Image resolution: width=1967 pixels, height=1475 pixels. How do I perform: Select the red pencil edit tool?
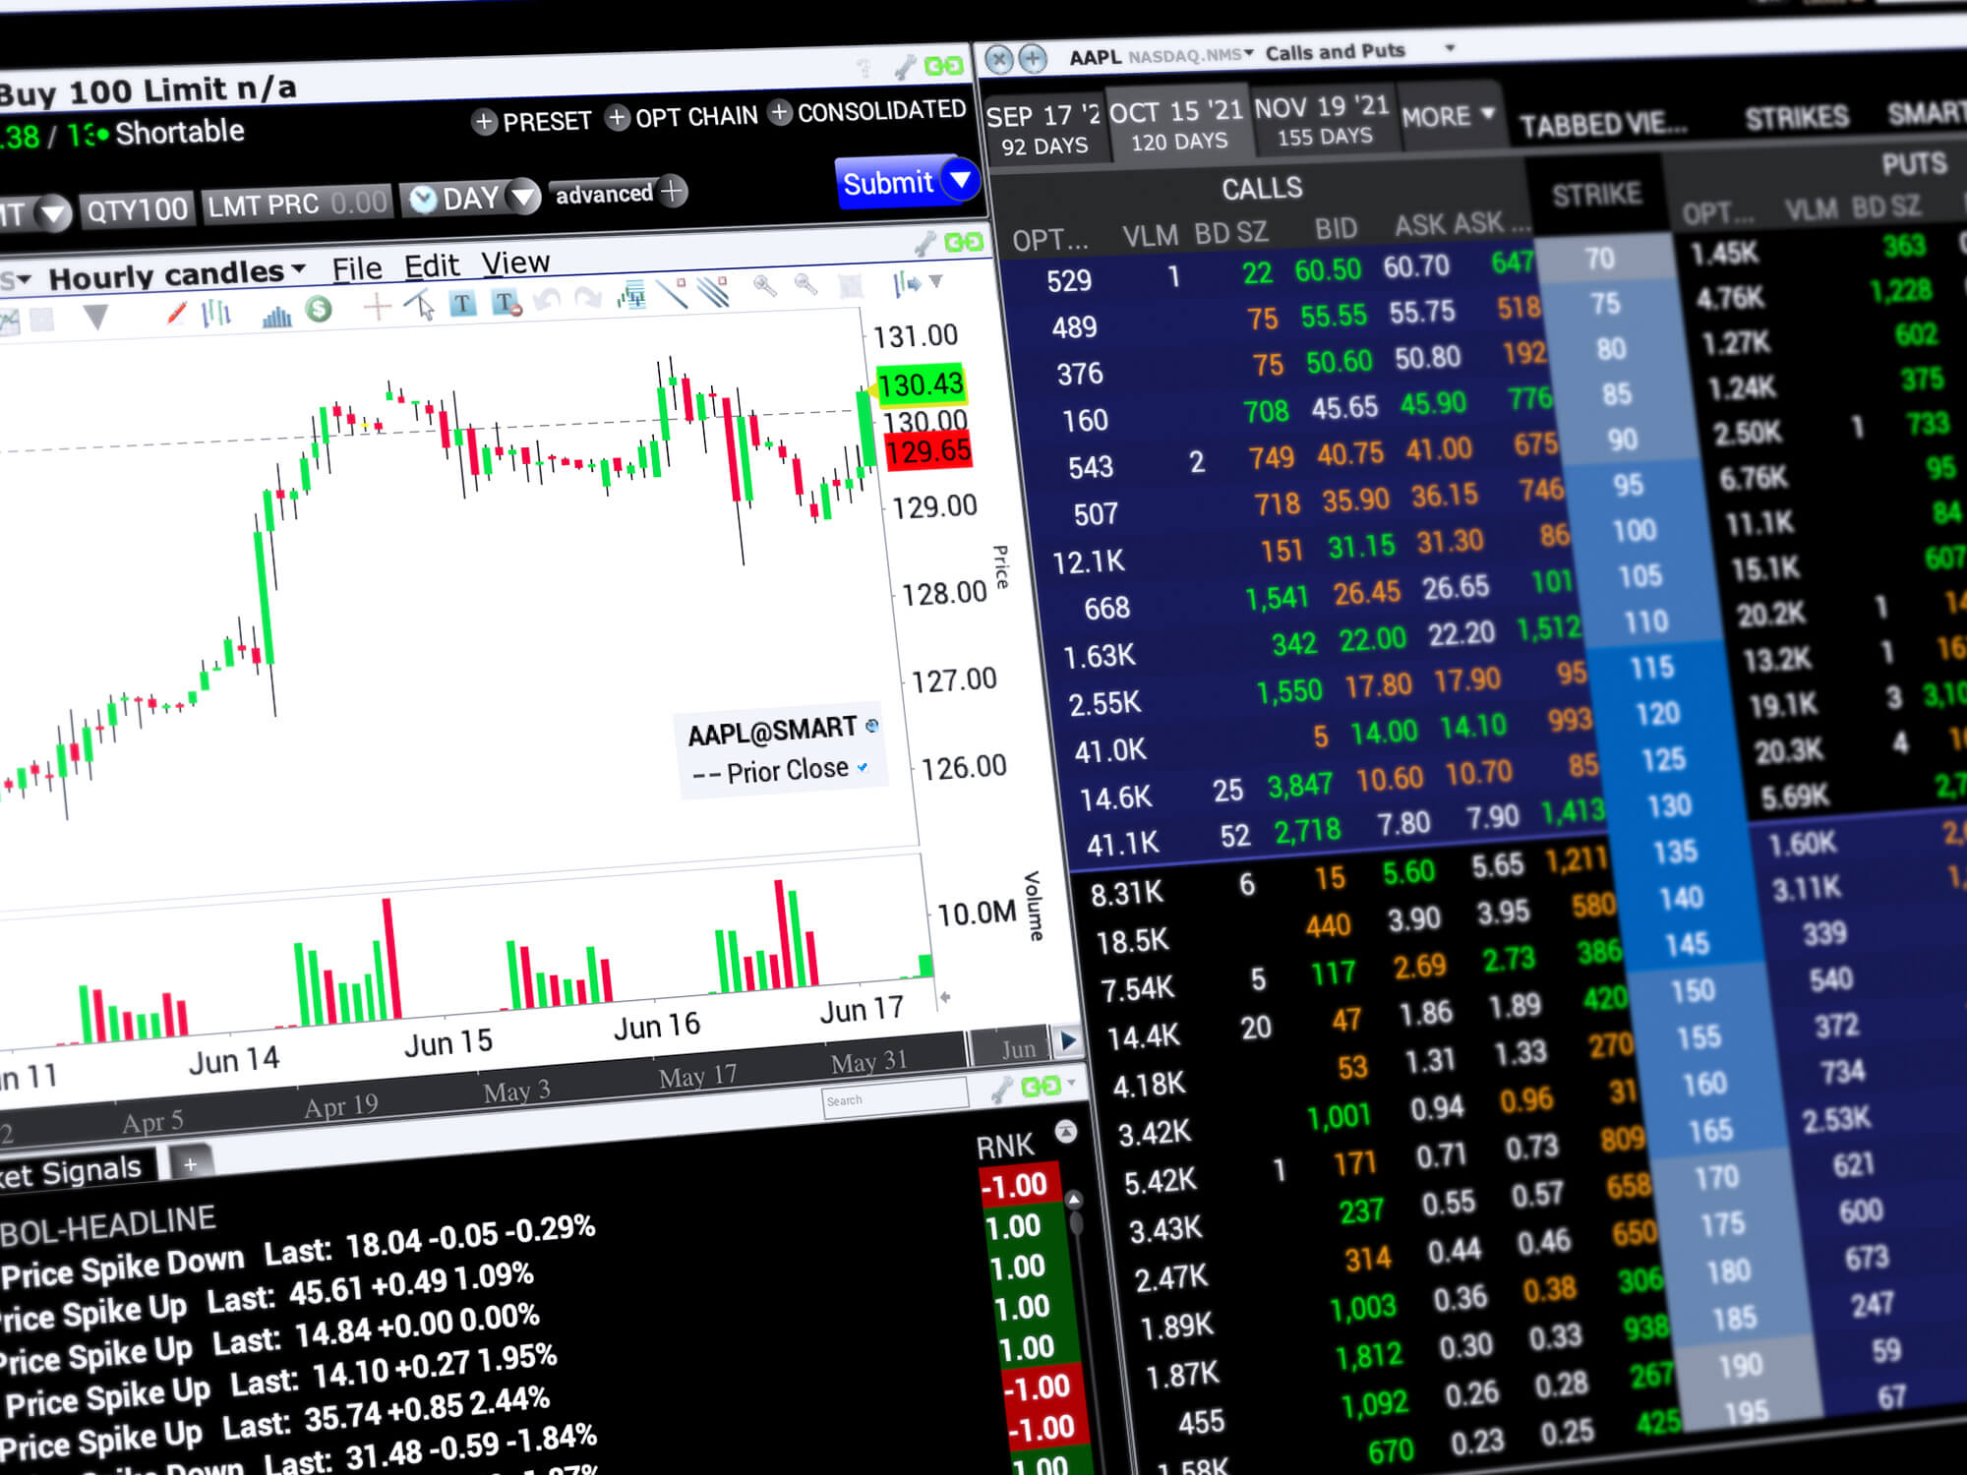177,314
